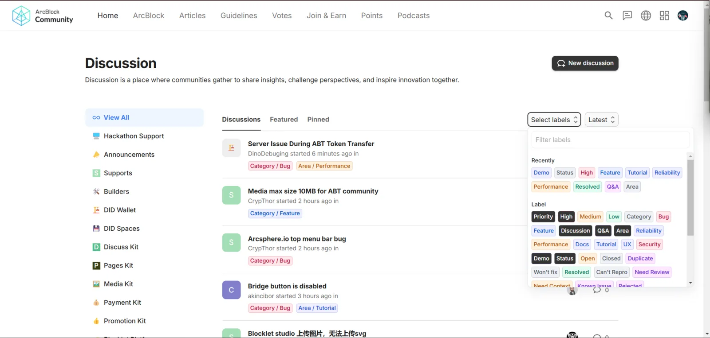Open 'Media max size 10MB for ABT community'
Viewport: 710px width, 338px height.
point(313,191)
